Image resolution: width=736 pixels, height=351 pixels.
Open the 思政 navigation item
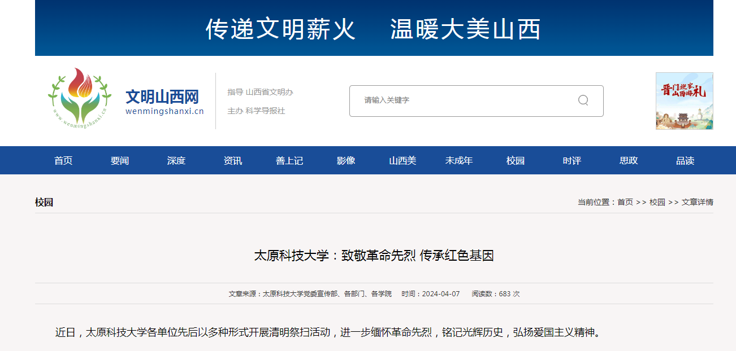pos(629,161)
